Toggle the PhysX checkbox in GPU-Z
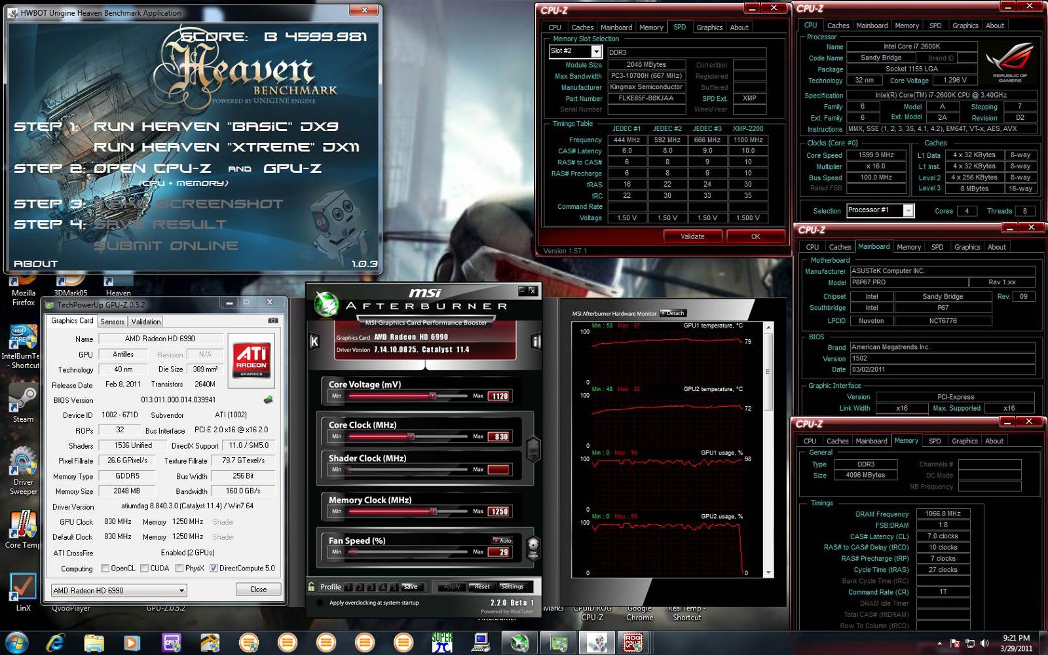 (179, 569)
